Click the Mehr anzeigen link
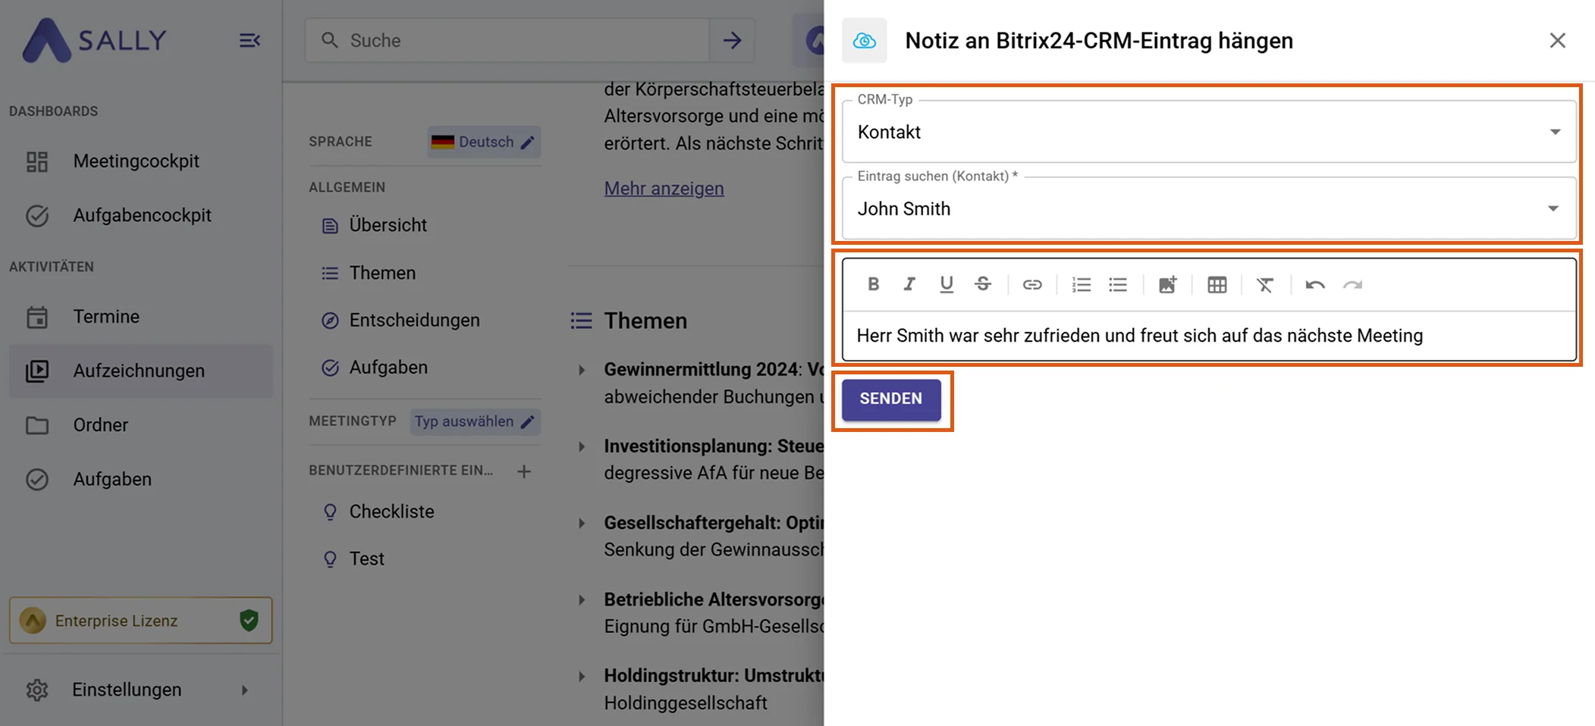This screenshot has width=1595, height=726. tap(664, 188)
